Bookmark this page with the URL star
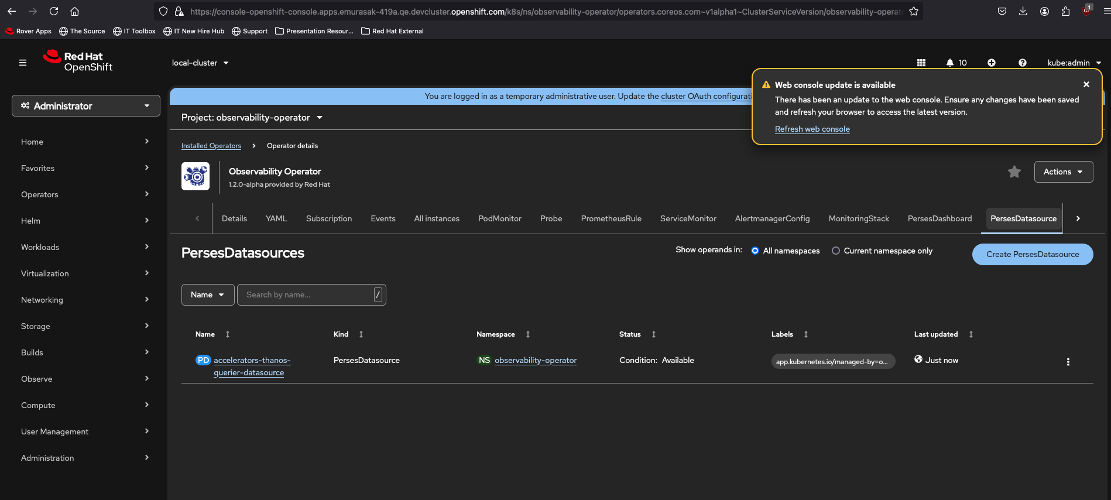Image resolution: width=1111 pixels, height=500 pixels. (x=914, y=11)
